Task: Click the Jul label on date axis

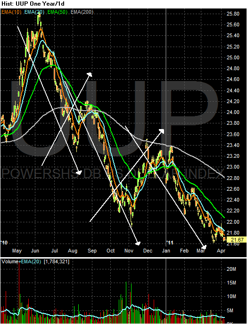Action: tap(54, 251)
